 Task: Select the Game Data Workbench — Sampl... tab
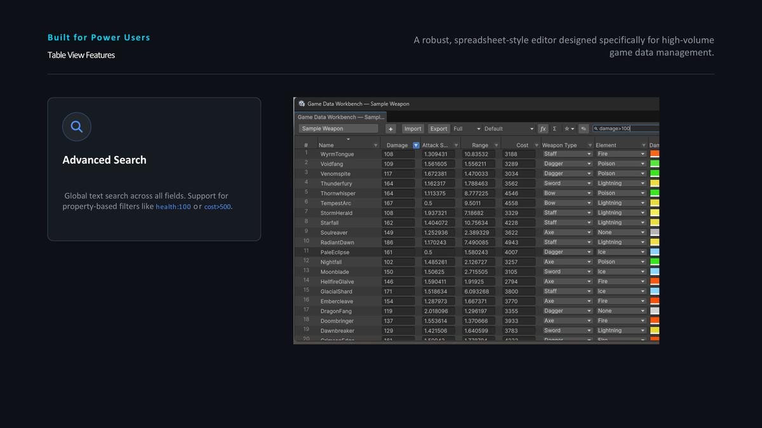point(341,117)
